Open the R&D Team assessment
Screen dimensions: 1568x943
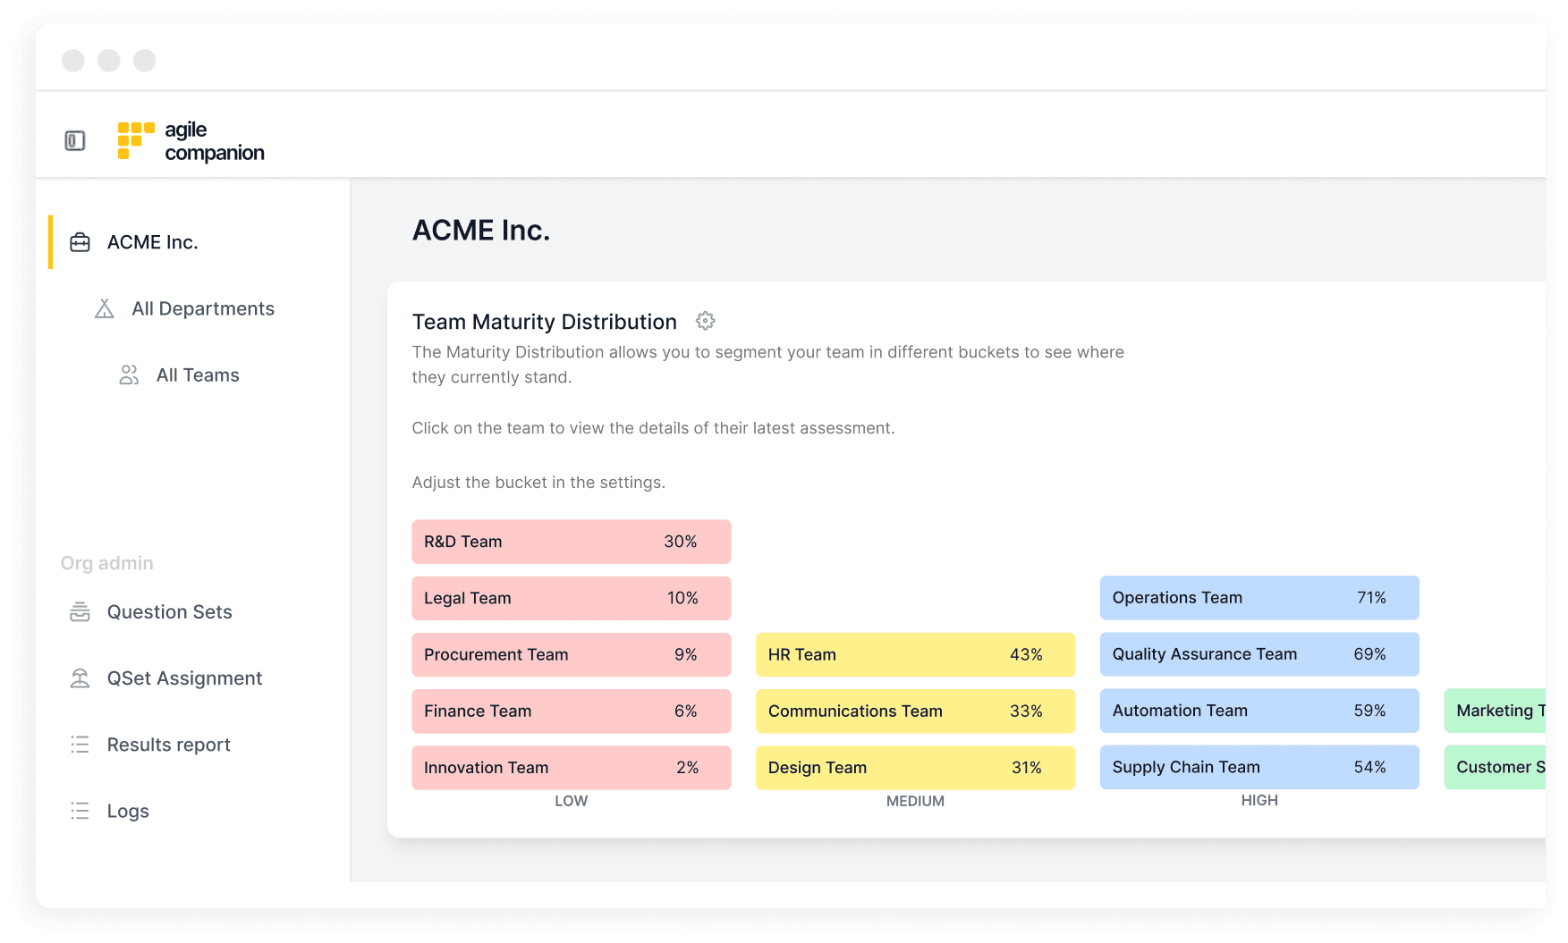(x=571, y=542)
